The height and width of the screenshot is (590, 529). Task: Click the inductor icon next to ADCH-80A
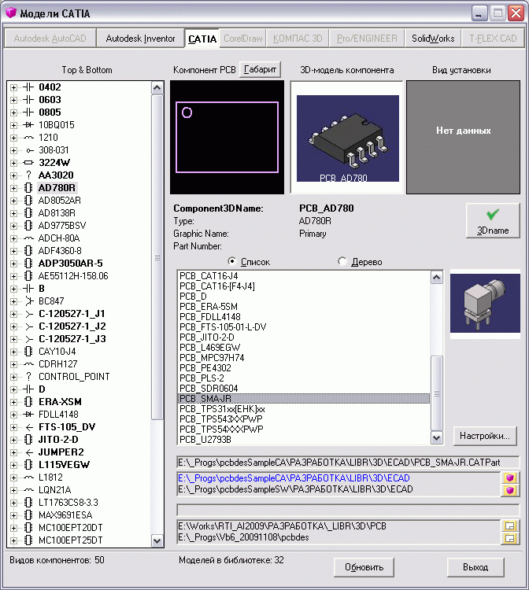tap(28, 238)
